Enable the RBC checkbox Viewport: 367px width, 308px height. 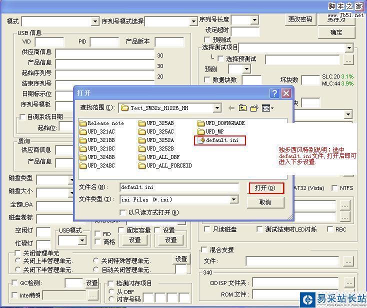330,229
